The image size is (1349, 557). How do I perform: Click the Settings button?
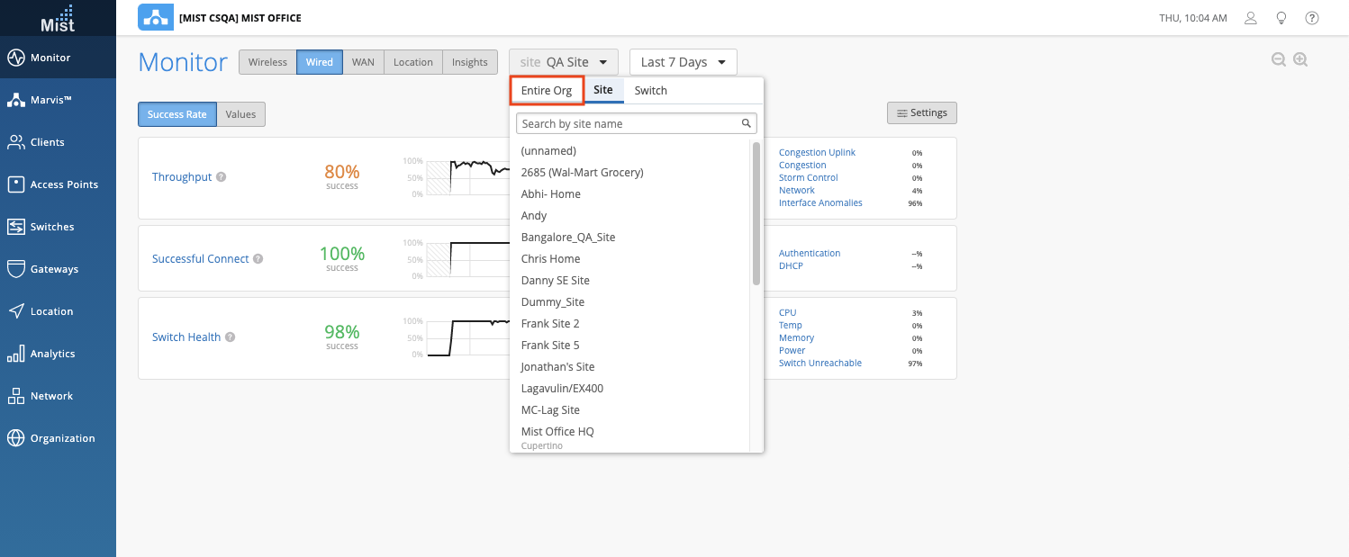point(921,112)
